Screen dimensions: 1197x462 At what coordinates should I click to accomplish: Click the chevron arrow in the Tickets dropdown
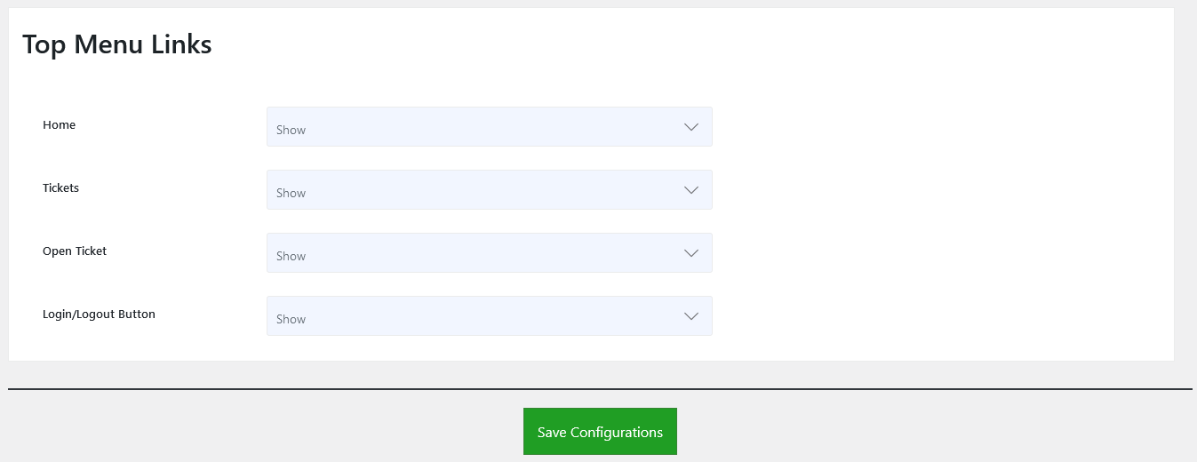point(691,190)
